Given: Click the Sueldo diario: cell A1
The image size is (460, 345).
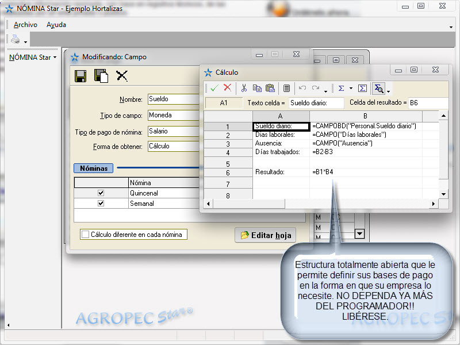Looking at the screenshot, I should pyautogui.click(x=281, y=126).
